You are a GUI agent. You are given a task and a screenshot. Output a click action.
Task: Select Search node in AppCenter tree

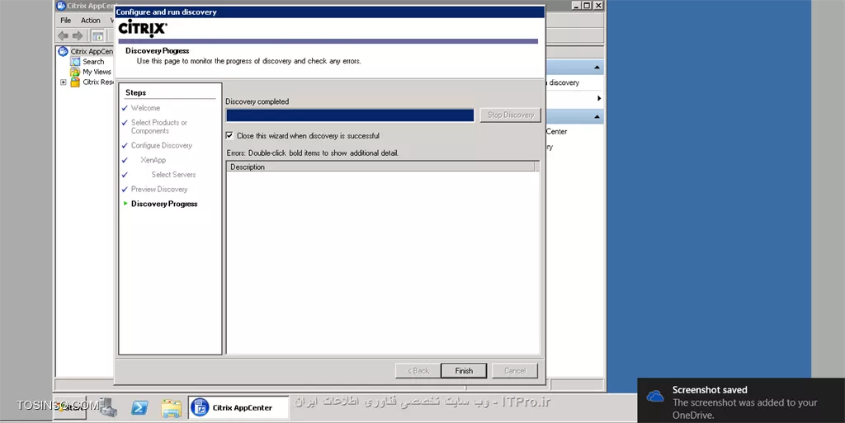tap(93, 61)
